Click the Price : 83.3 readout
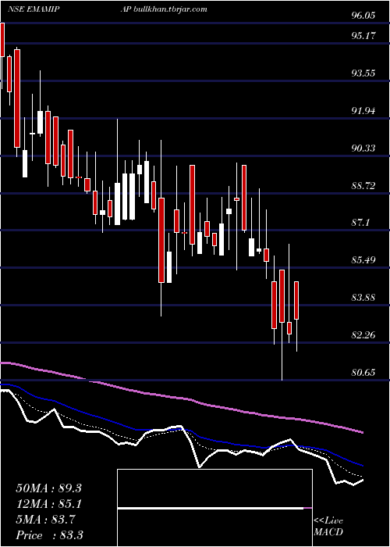The image size is (390, 547). (x=49, y=535)
